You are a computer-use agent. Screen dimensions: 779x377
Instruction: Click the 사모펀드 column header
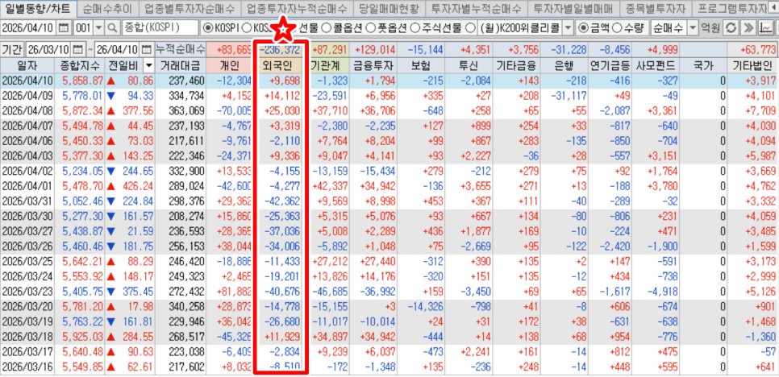pos(656,65)
